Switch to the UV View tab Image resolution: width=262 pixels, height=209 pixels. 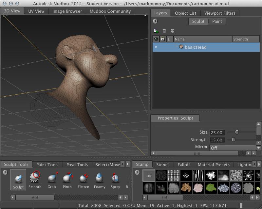(x=36, y=11)
